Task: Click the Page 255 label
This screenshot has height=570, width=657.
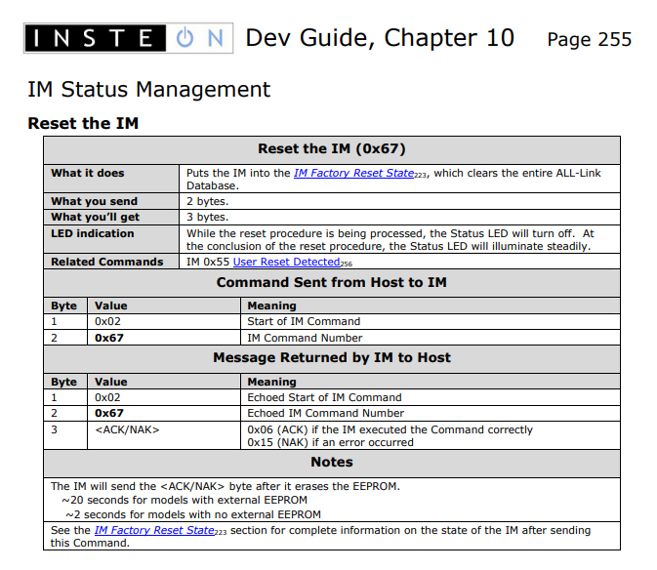Action: click(589, 40)
